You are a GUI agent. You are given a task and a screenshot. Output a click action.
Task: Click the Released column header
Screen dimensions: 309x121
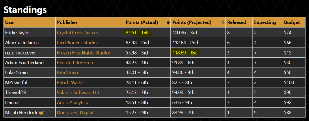coord(237,22)
